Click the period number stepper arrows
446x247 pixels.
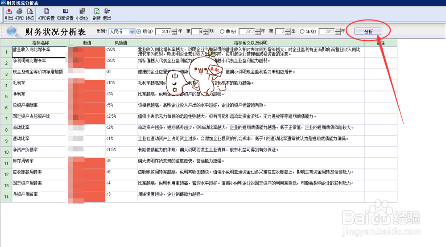(x=205, y=32)
